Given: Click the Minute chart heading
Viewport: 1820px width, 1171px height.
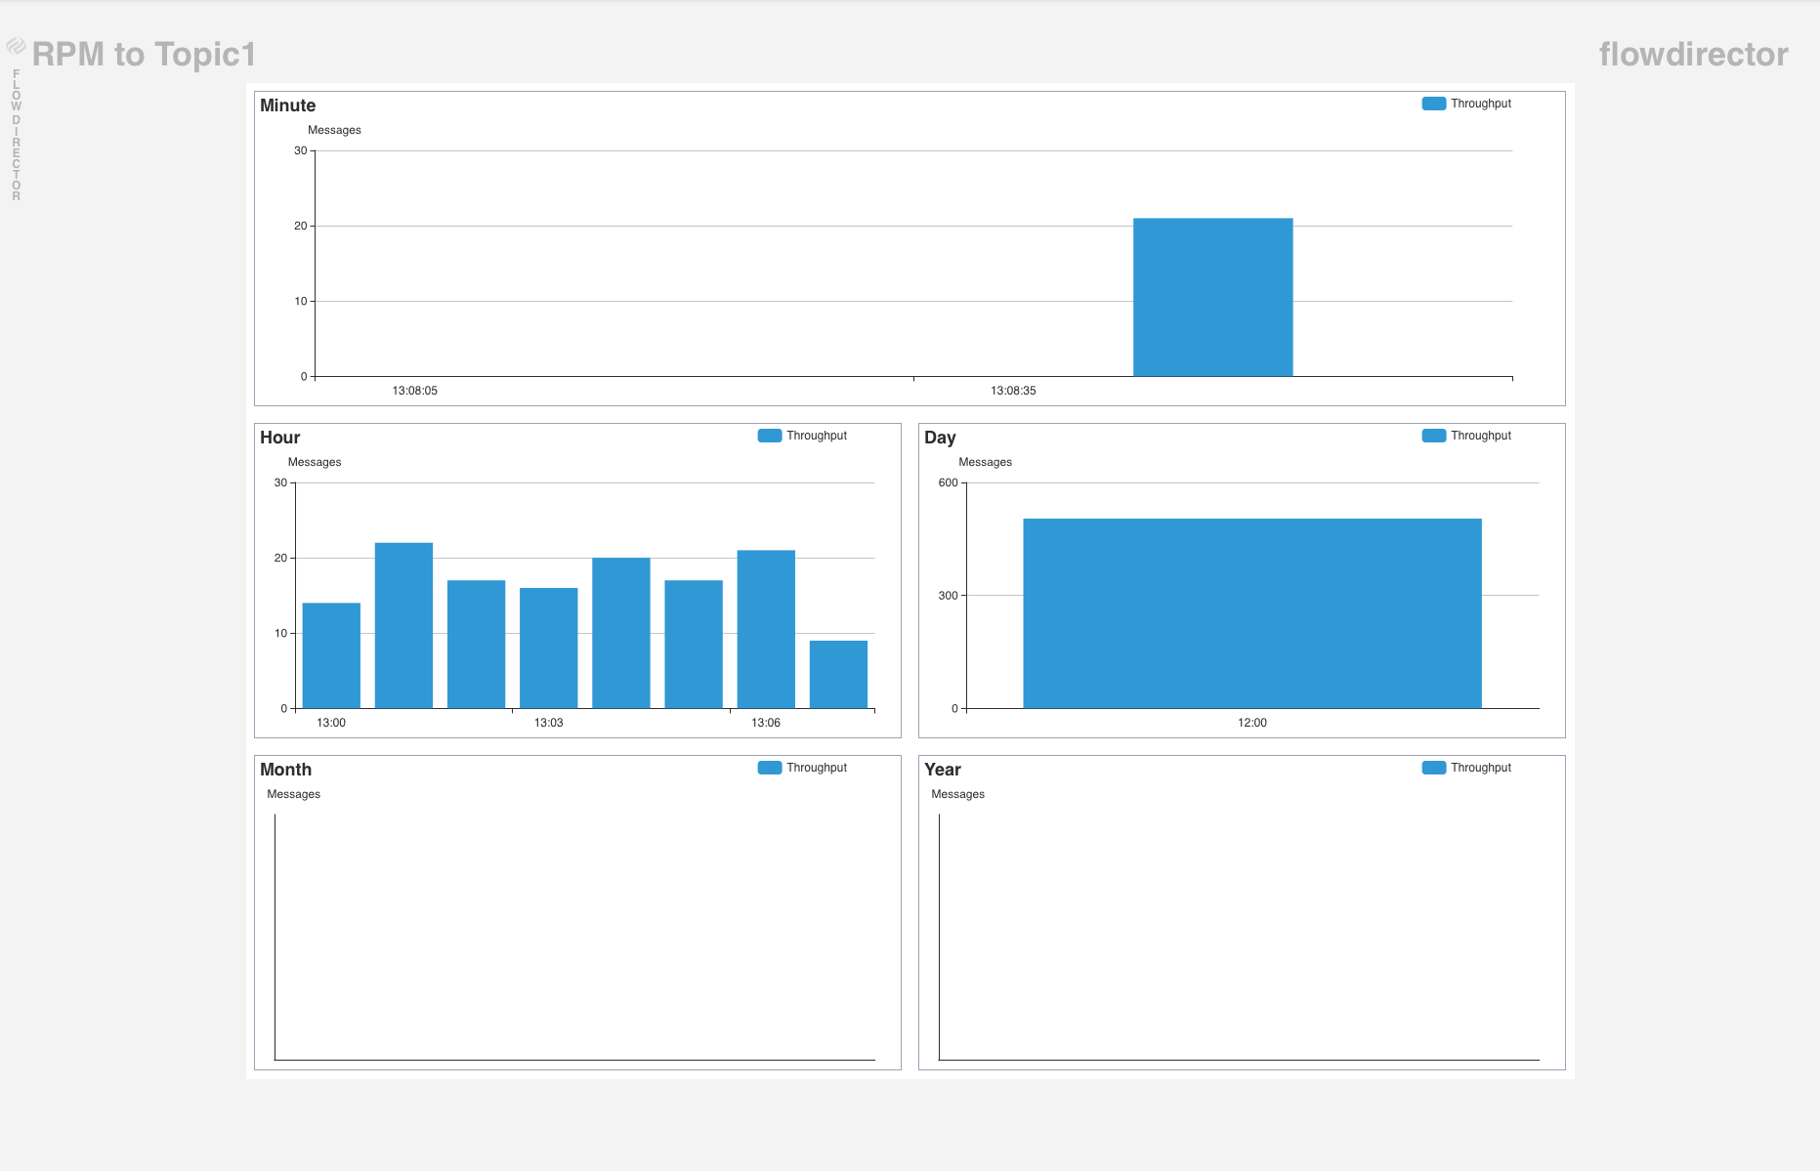Looking at the screenshot, I should tap(287, 105).
